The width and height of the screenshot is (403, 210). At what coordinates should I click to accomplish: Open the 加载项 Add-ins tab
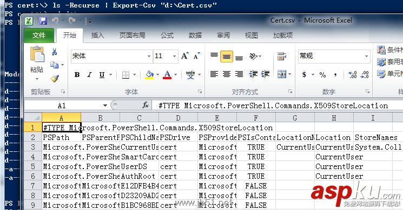(283, 36)
